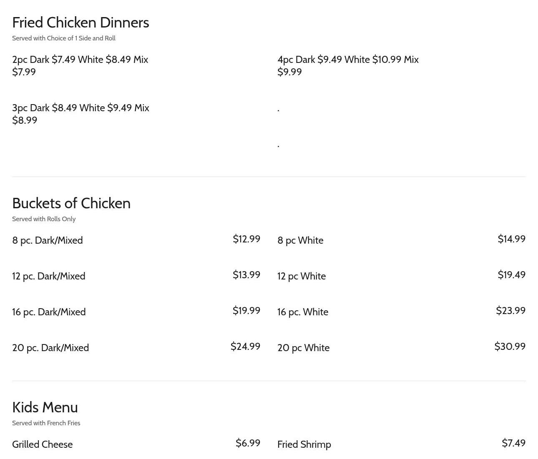538x459 pixels.
Task: Choose the 12 pc. Dark/Mixed bucket
Action: 49,276
